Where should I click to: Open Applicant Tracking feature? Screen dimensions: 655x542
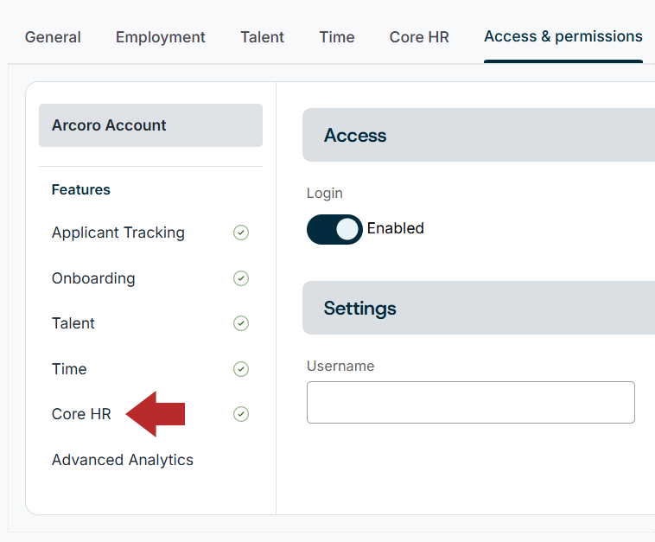coord(118,233)
